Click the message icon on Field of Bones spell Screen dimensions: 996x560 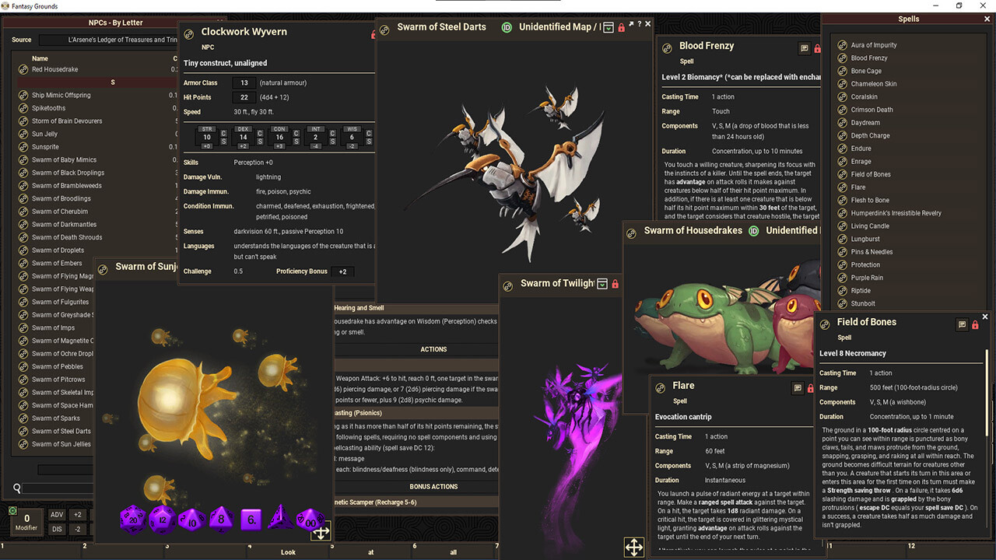[963, 325]
